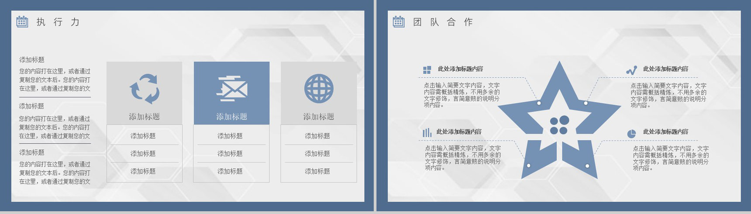Select the bottom list item in the globe card
The height and width of the screenshot is (214, 751).
[x=317, y=171]
